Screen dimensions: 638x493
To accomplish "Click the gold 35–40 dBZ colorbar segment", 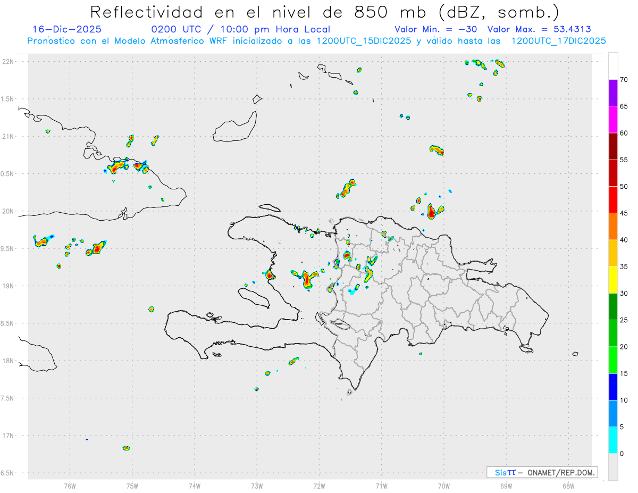I will click(613, 253).
